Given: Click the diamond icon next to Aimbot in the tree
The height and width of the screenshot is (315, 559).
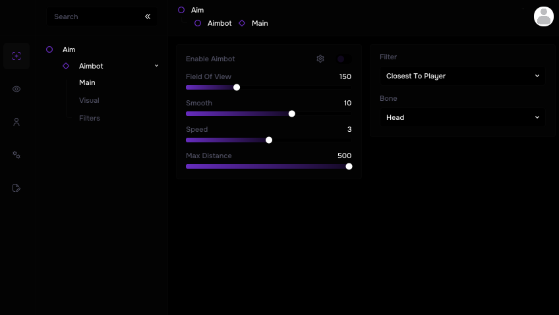Looking at the screenshot, I should 66,66.
